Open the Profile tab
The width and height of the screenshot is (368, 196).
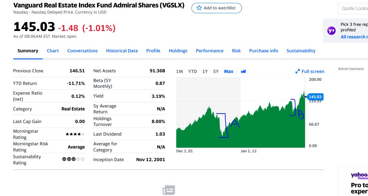[153, 51]
